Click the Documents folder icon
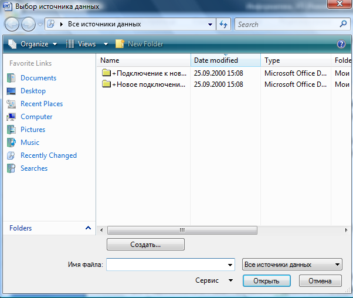Viewport: 353px width, 298px height. click(x=11, y=78)
